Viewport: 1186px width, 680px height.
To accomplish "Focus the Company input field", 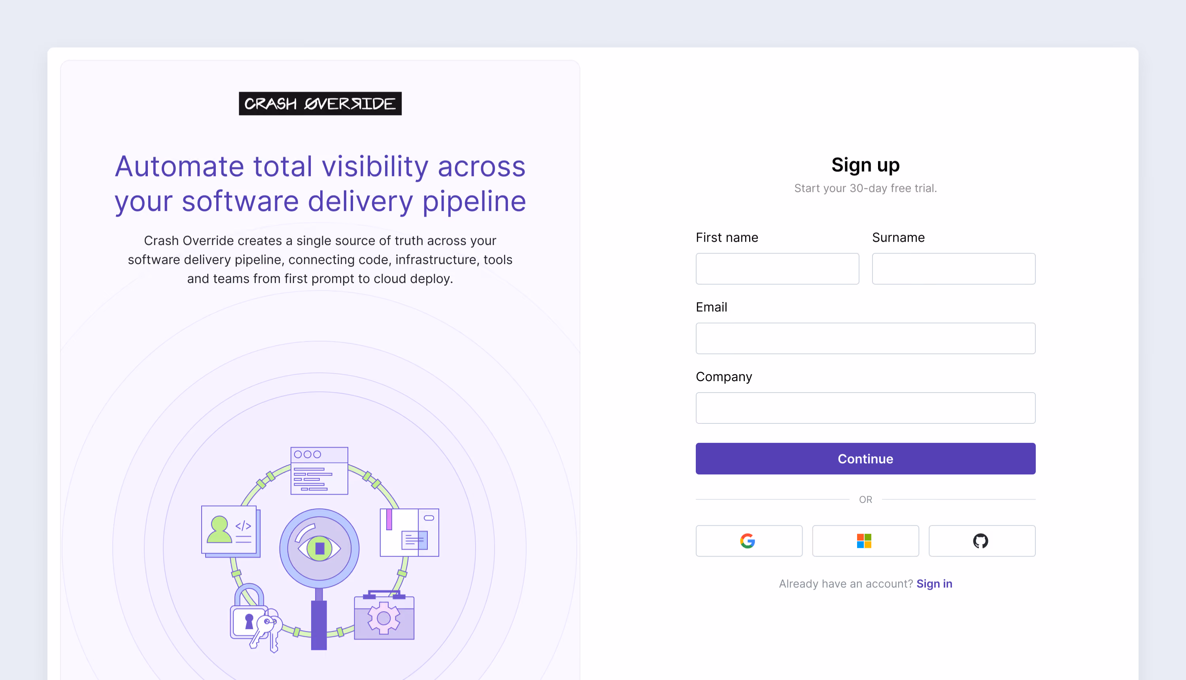I will (865, 408).
